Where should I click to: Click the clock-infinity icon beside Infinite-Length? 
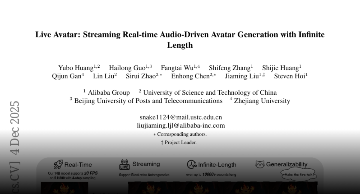click(191, 164)
